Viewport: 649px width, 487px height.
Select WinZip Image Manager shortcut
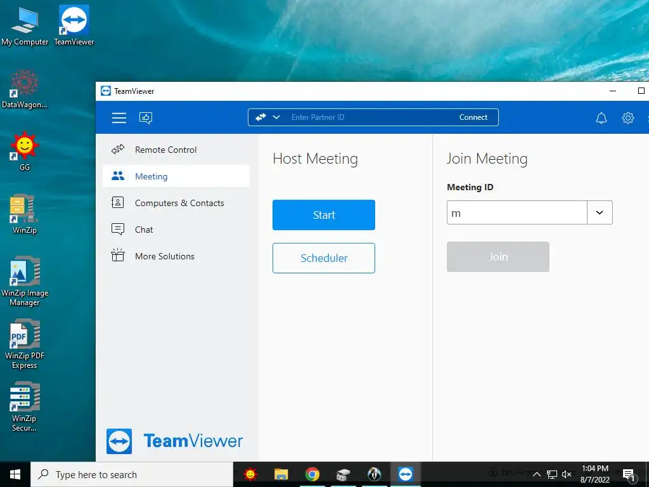25,281
